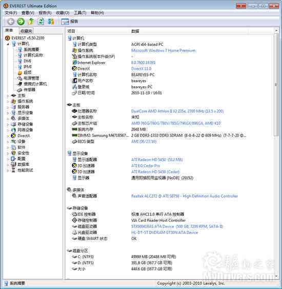Click the 项目 column header

pos(71,31)
